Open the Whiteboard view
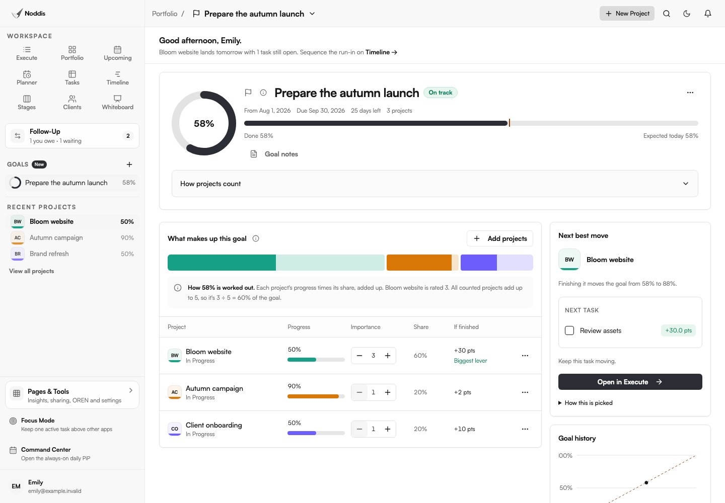 point(118,103)
